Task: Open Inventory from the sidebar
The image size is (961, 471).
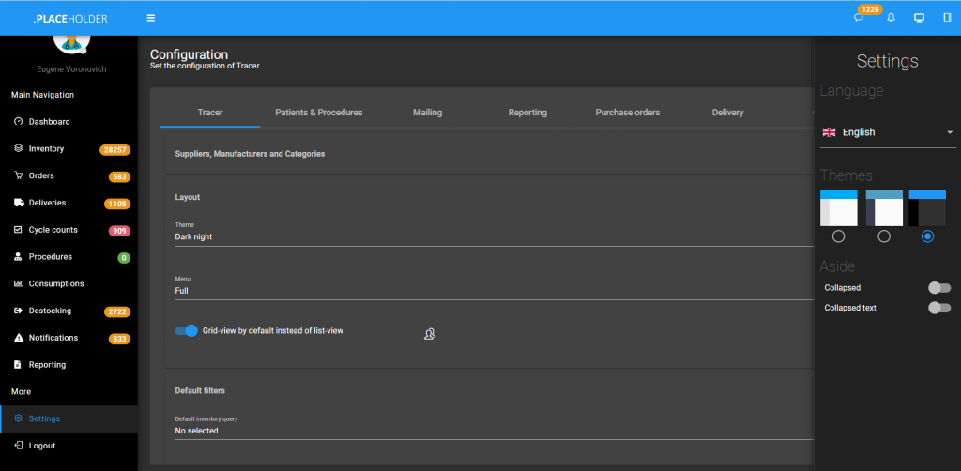Action: click(x=46, y=149)
